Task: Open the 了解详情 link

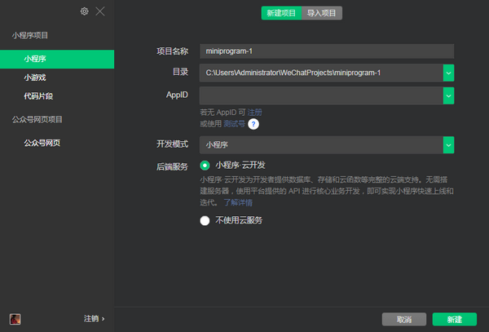Action: [x=239, y=201]
